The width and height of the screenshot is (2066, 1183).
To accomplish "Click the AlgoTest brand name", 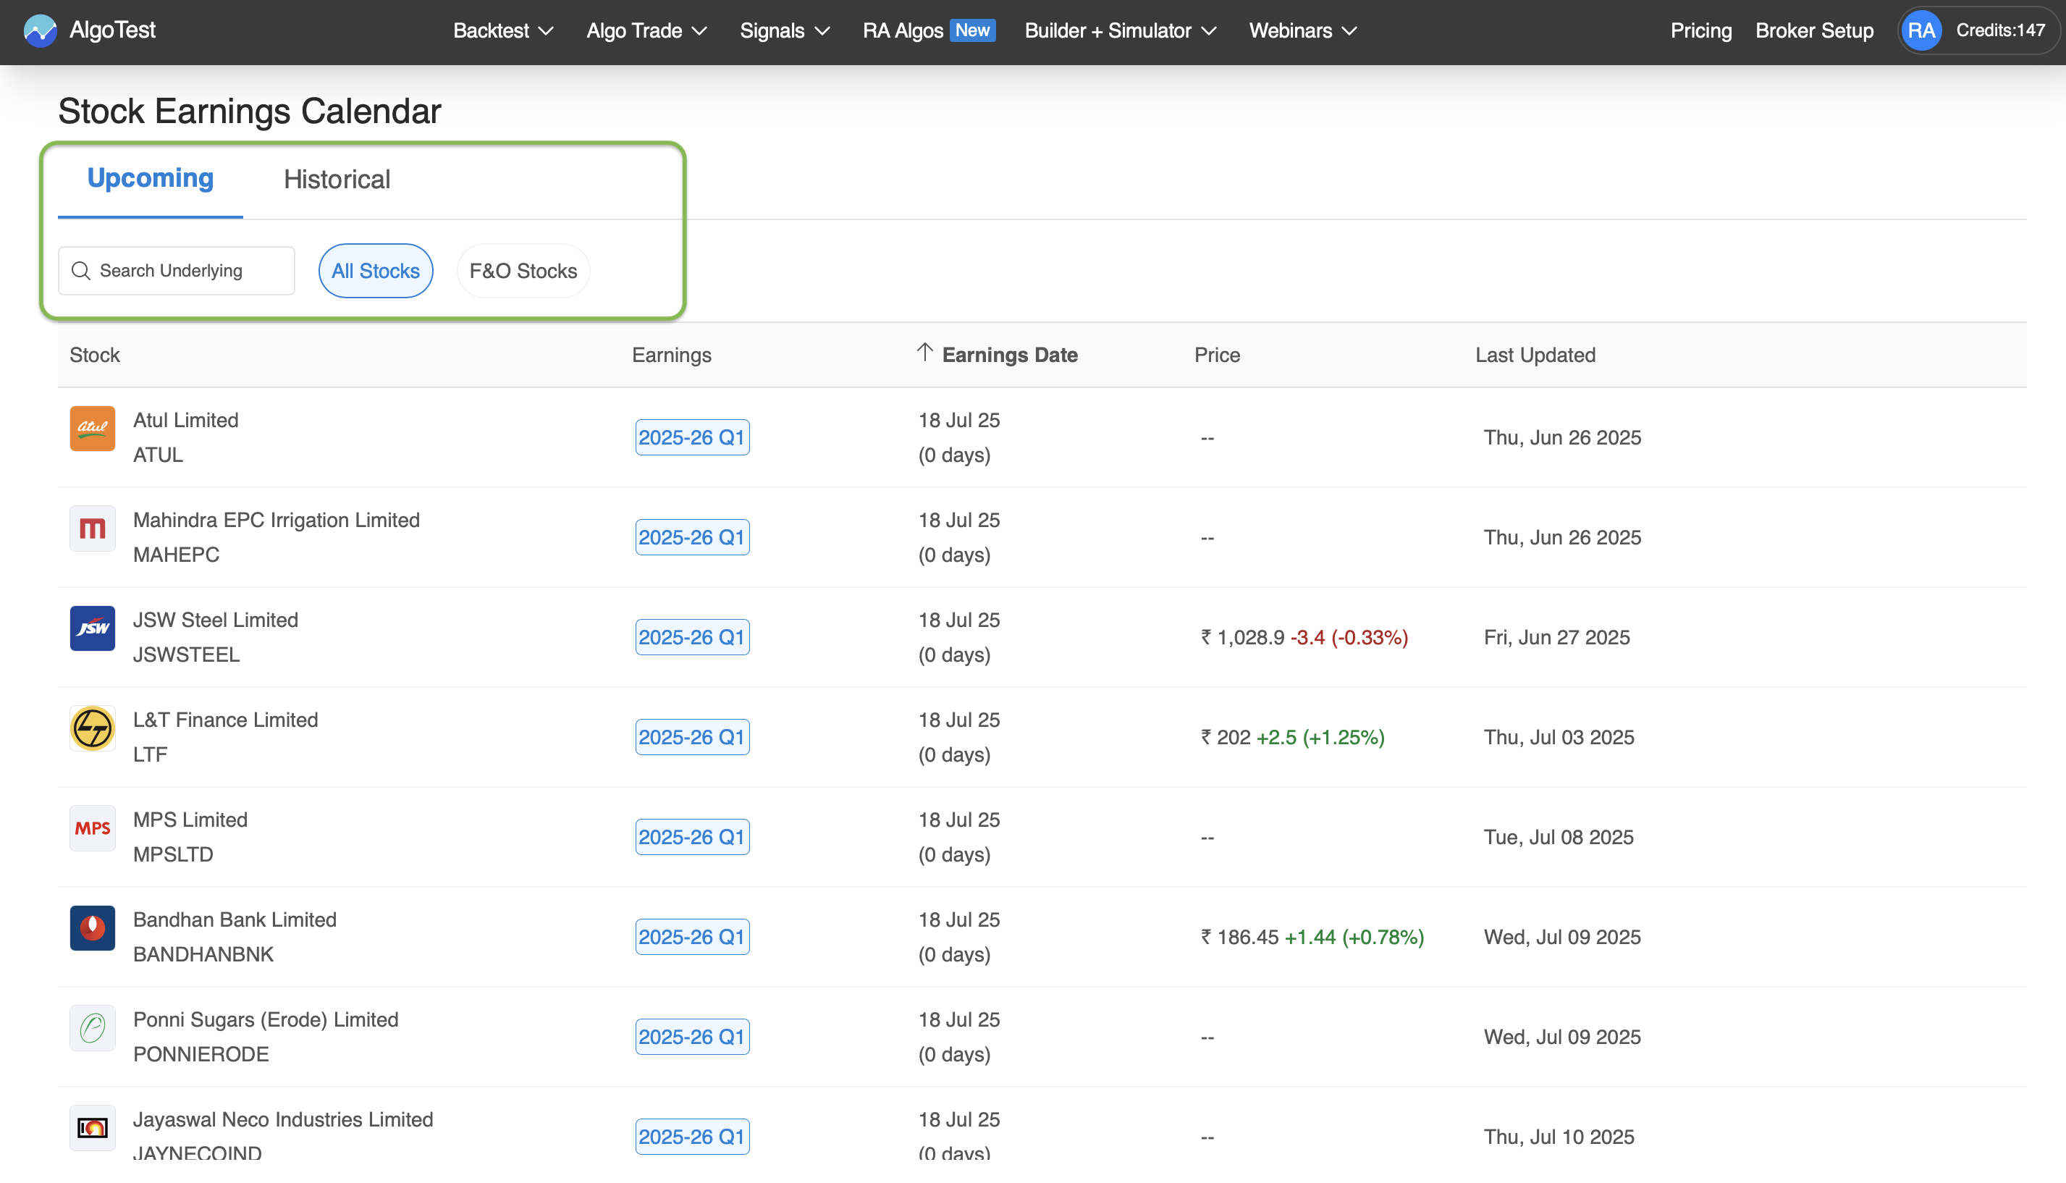I will pos(112,30).
